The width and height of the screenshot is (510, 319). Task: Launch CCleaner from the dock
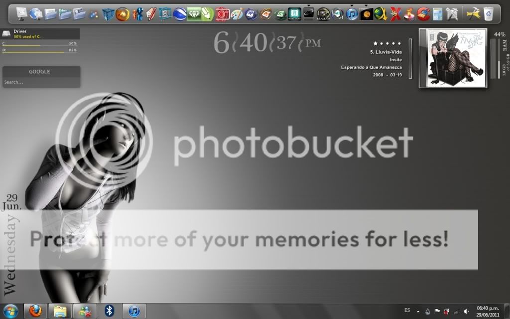(x=423, y=14)
